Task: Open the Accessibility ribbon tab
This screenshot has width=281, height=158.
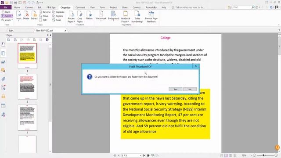Action: pos(151,7)
